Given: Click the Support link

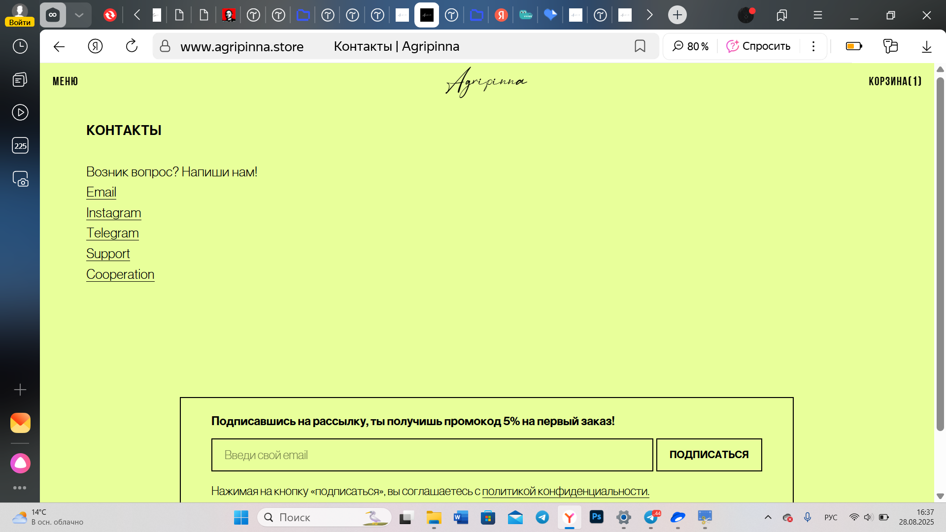Looking at the screenshot, I should coord(108,254).
